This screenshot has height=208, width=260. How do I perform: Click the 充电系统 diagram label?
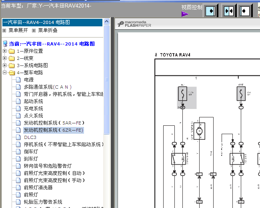(x=33, y=109)
